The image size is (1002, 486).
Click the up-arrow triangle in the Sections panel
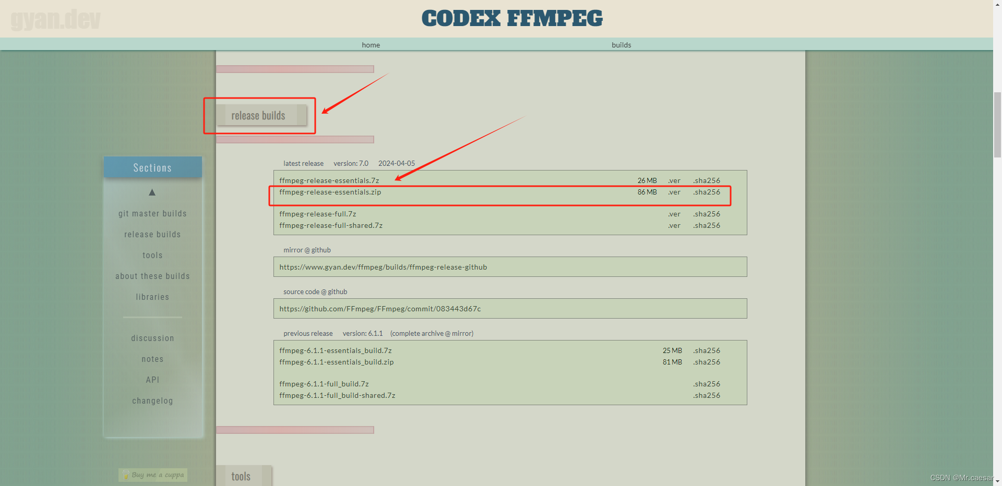point(152,192)
